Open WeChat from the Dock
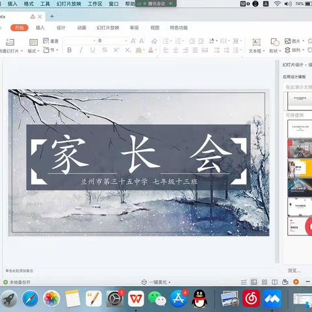The width and height of the screenshot is (312, 312). coord(157,299)
